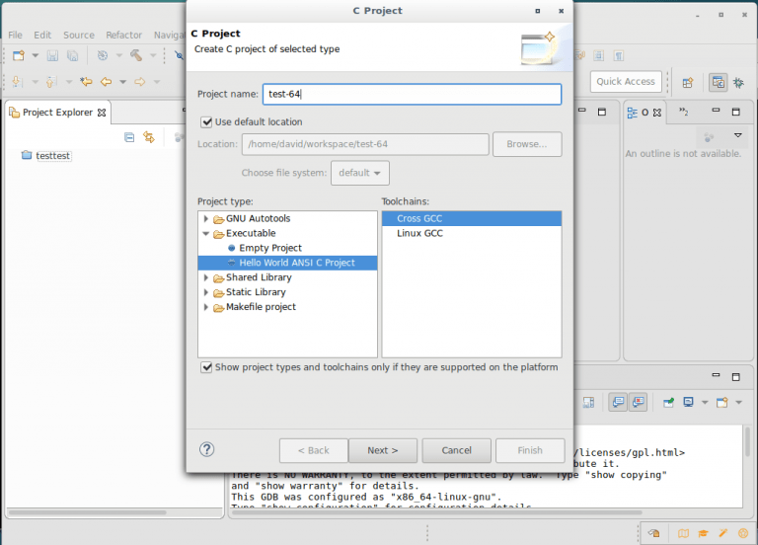Open the Open Console dropdown arrow
758x545 pixels.
(738, 403)
